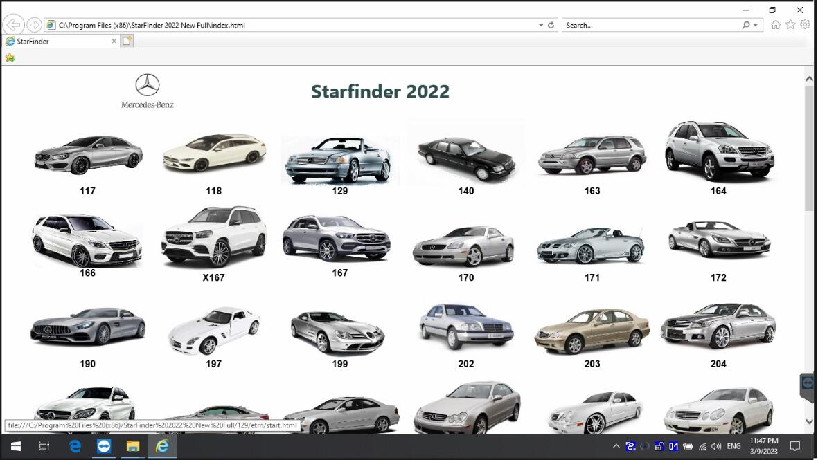Open File Explorer from taskbar

133,446
